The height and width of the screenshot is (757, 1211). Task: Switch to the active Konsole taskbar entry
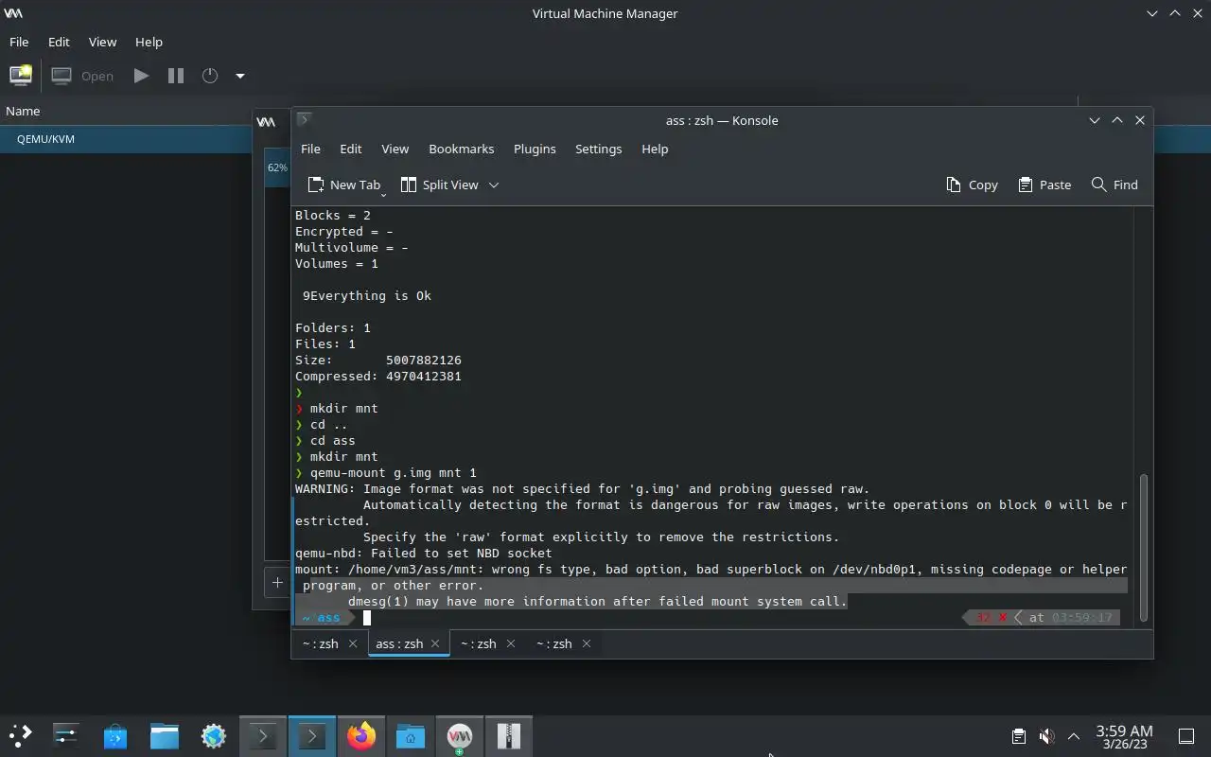[312, 736]
